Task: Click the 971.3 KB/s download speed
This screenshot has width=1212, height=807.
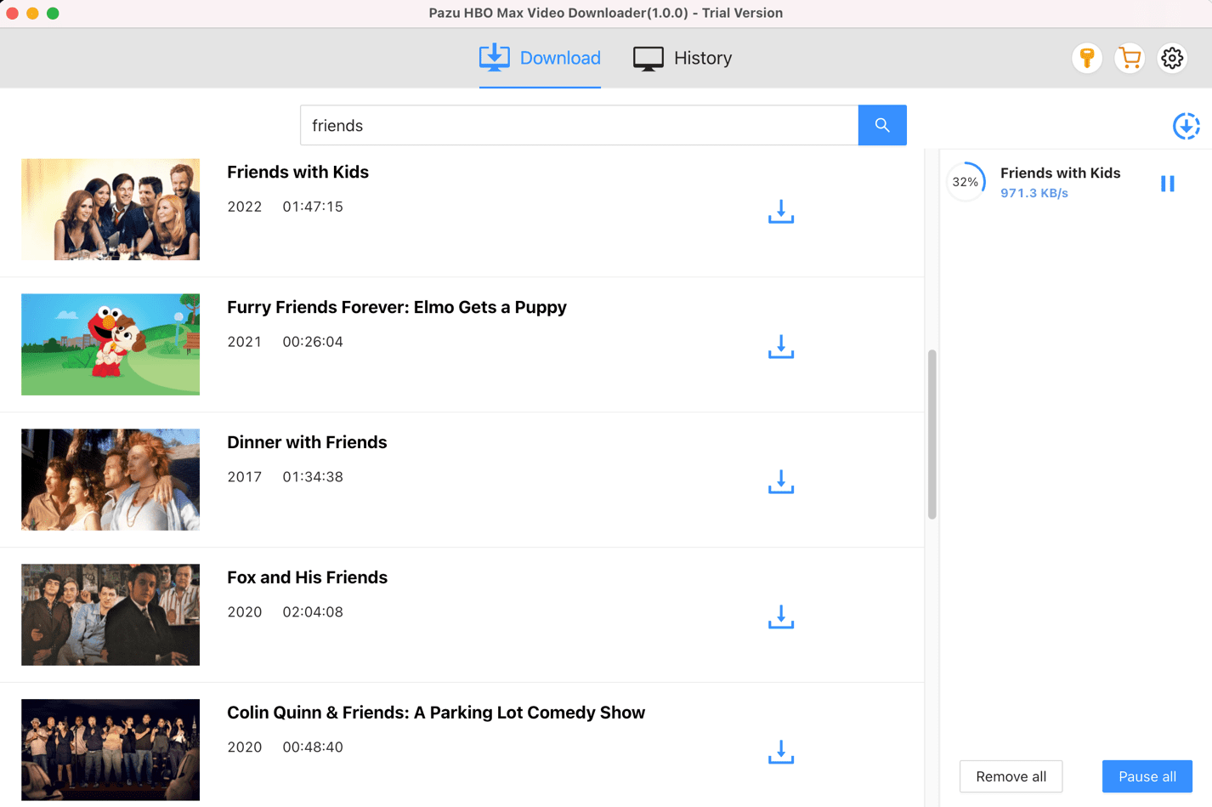Action: point(1034,193)
